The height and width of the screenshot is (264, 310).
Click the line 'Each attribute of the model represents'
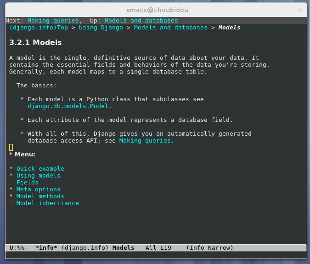(x=130, y=120)
